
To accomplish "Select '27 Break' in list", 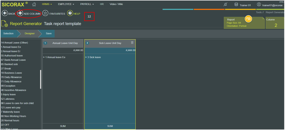I will pyautogui.click(x=6, y=69).
